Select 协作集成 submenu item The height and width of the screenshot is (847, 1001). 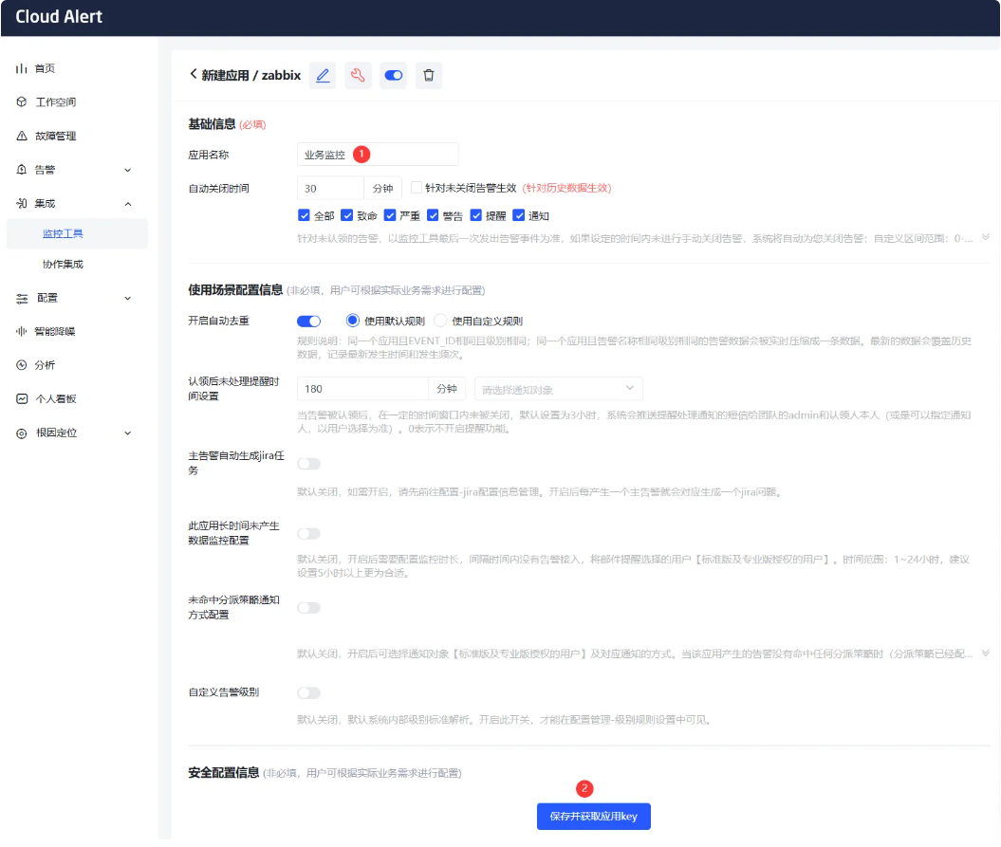pos(63,264)
